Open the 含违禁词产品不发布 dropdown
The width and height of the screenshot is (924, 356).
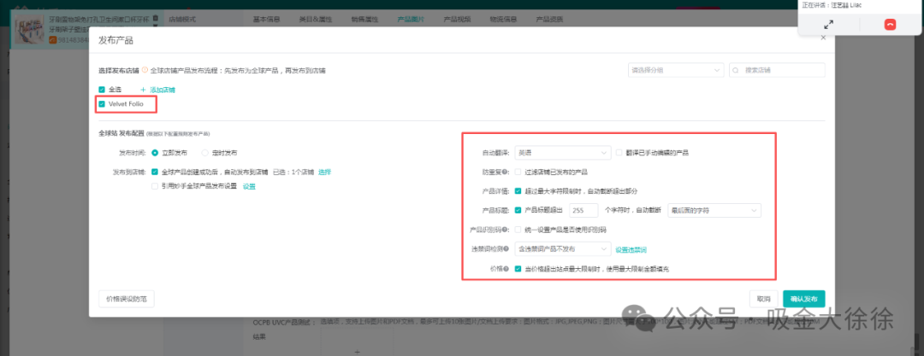pos(563,249)
